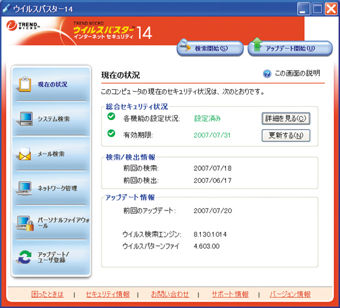Image resolution: width=340 pixels, height=308 pixels.
Task: Click the 設定済み status text
Action: (x=208, y=118)
